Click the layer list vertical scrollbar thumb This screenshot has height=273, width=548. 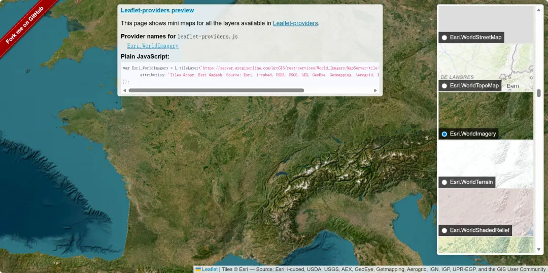(x=538, y=93)
